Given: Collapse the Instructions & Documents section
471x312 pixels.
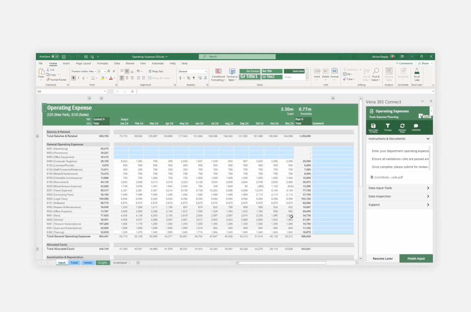Looking at the screenshot, I should click(428, 139).
